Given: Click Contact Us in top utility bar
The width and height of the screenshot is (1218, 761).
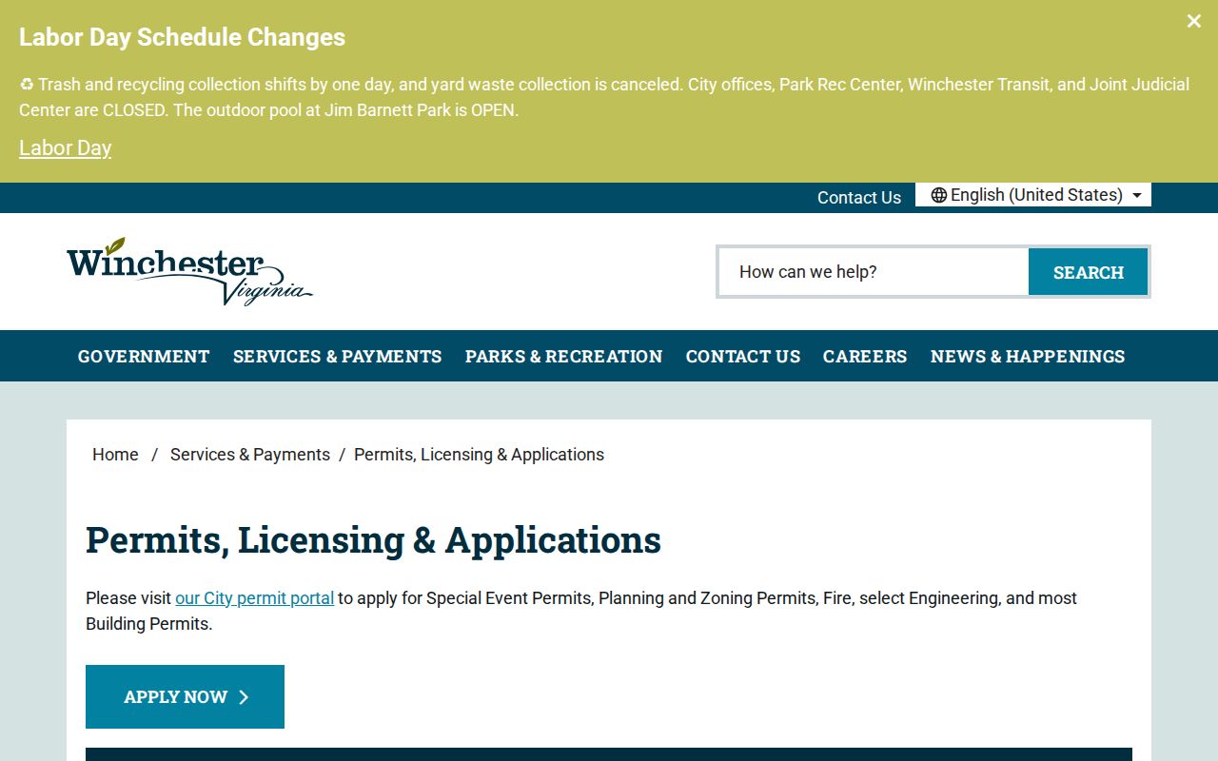Looking at the screenshot, I should pos(859,198).
